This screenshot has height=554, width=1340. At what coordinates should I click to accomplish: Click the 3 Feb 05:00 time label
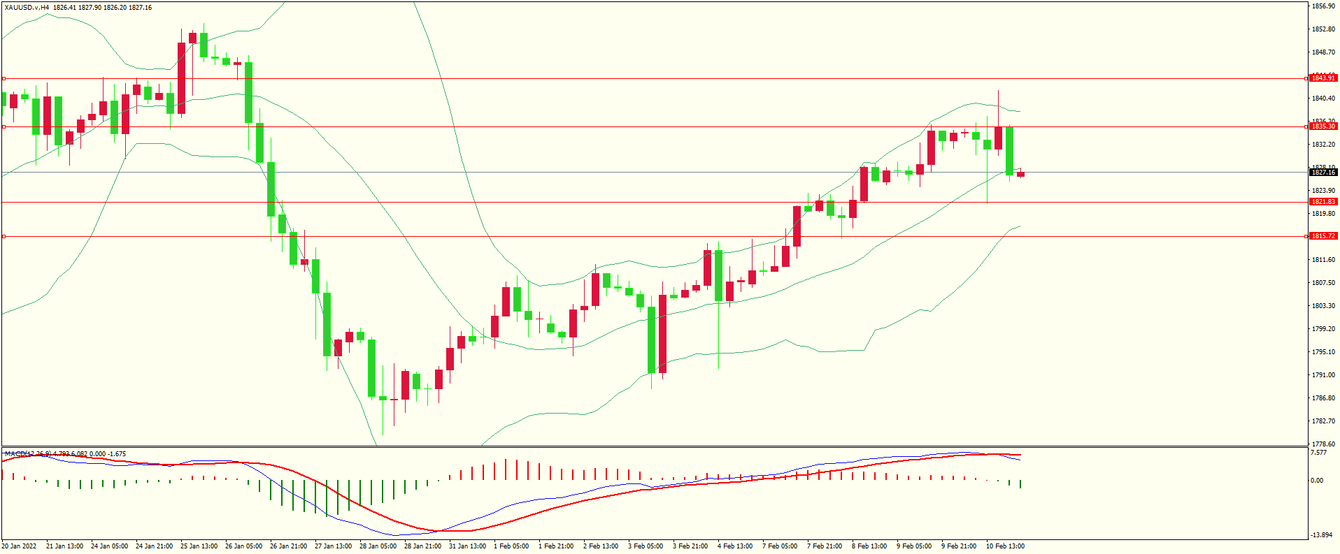coord(646,546)
